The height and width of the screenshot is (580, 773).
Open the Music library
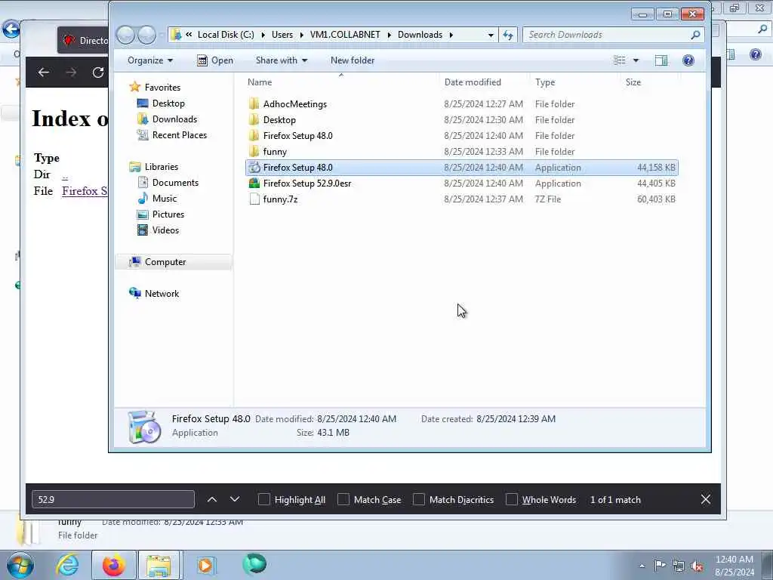coord(164,199)
